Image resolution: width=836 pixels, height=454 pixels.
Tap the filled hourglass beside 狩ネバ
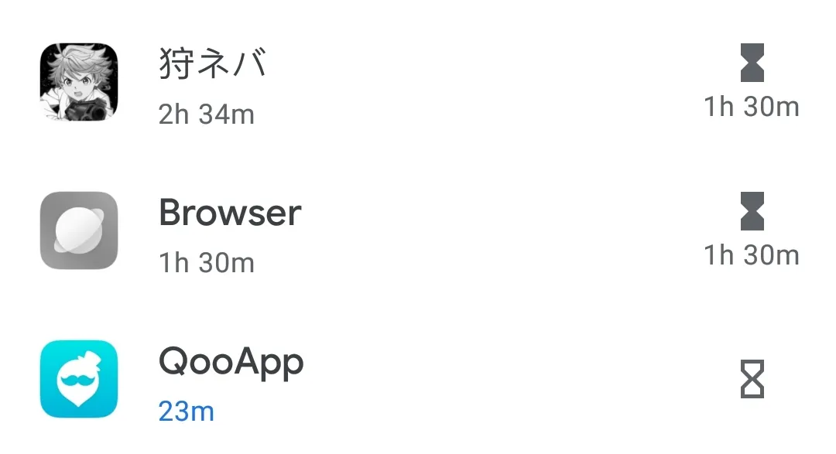point(752,63)
